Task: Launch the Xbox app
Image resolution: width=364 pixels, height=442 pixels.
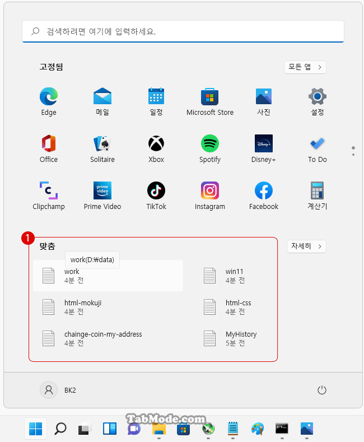Action: point(156,148)
